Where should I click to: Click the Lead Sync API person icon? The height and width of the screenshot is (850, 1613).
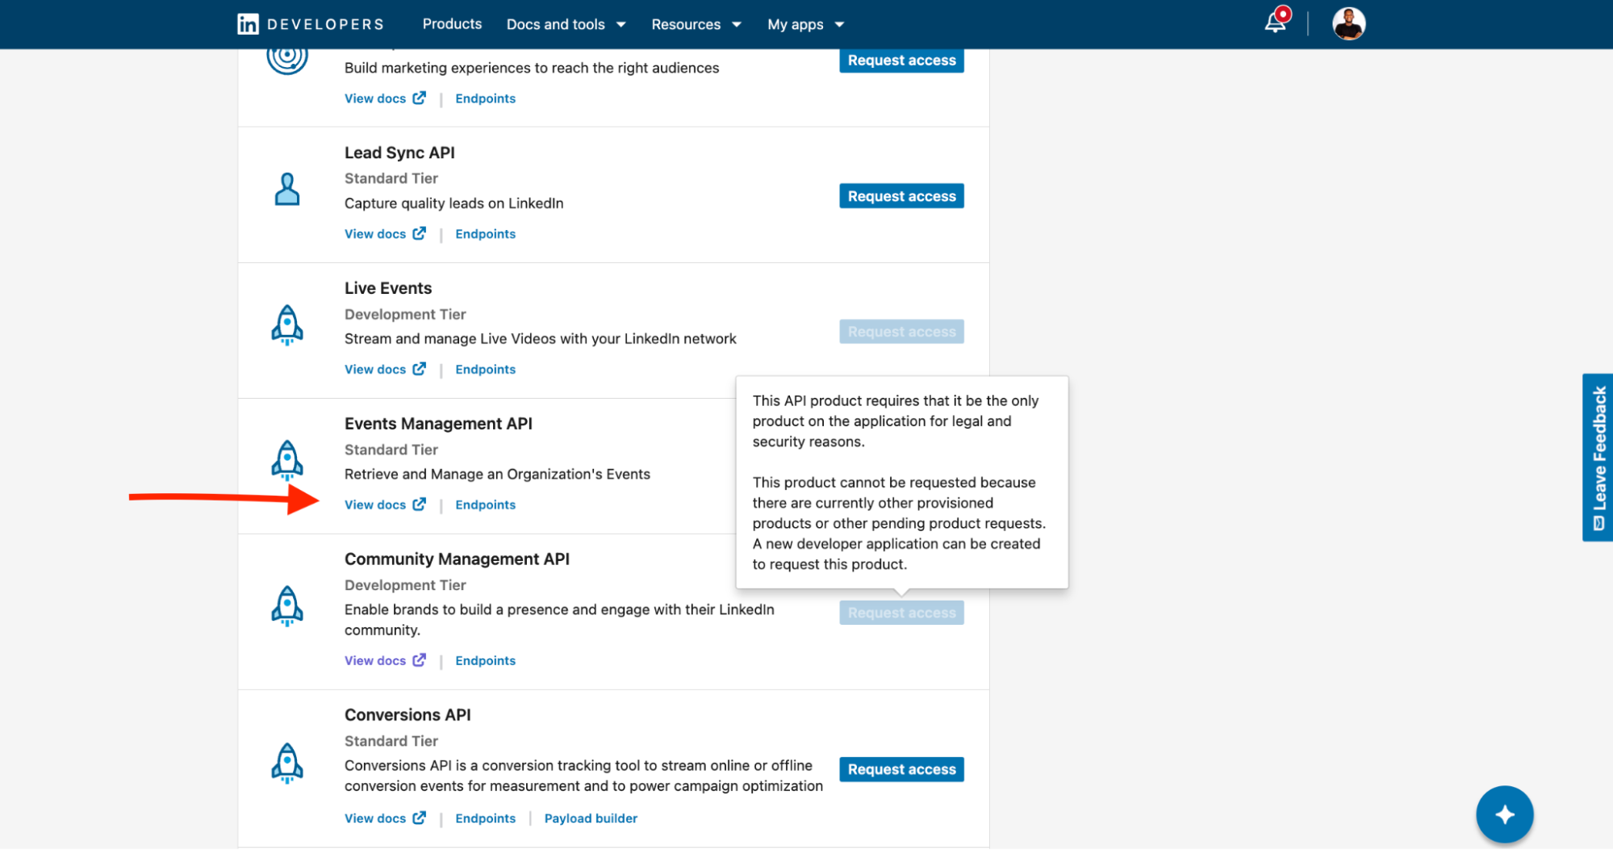coord(287,190)
